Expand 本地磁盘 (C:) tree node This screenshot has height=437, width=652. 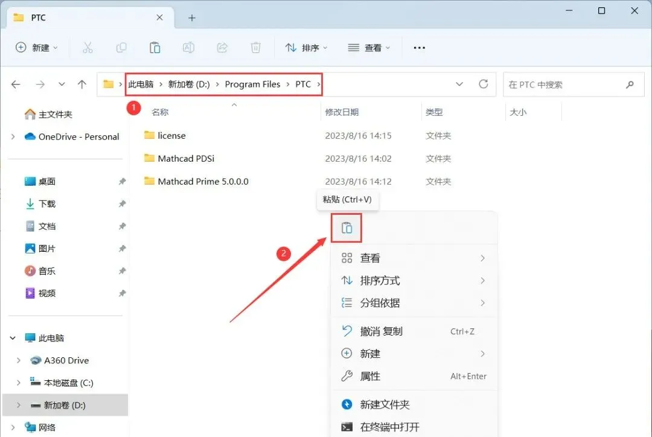18,383
